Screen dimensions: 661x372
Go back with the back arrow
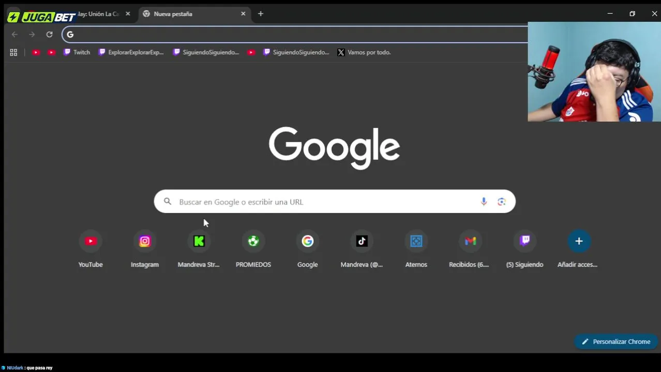(x=14, y=35)
